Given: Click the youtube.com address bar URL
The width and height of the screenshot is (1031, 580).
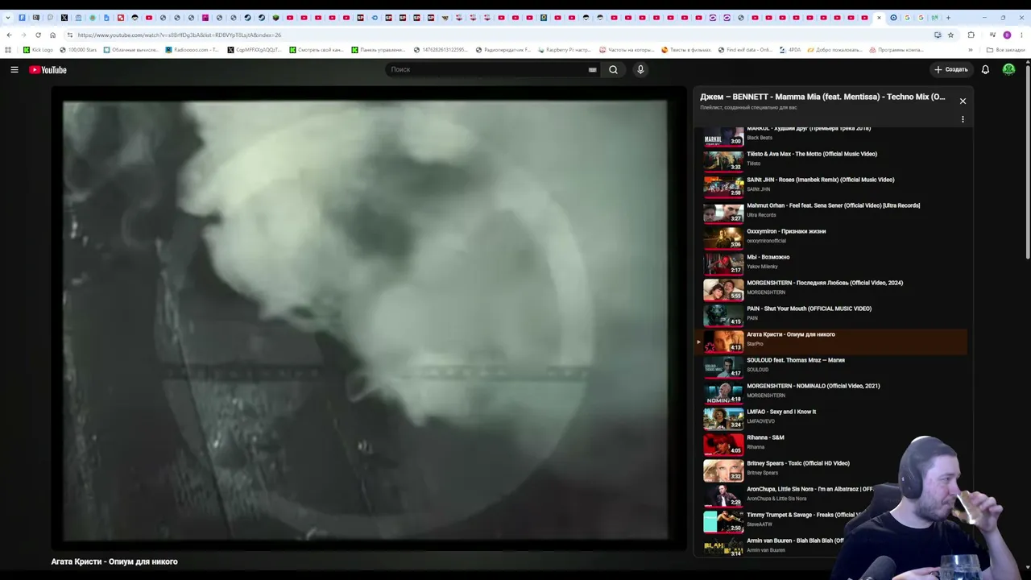Looking at the screenshot, I should tap(180, 35).
